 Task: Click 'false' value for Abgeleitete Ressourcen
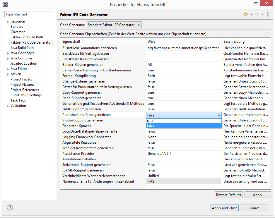tap(151, 143)
